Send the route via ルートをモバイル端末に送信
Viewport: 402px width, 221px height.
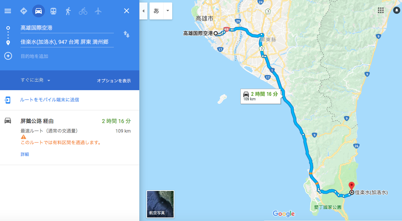point(49,100)
